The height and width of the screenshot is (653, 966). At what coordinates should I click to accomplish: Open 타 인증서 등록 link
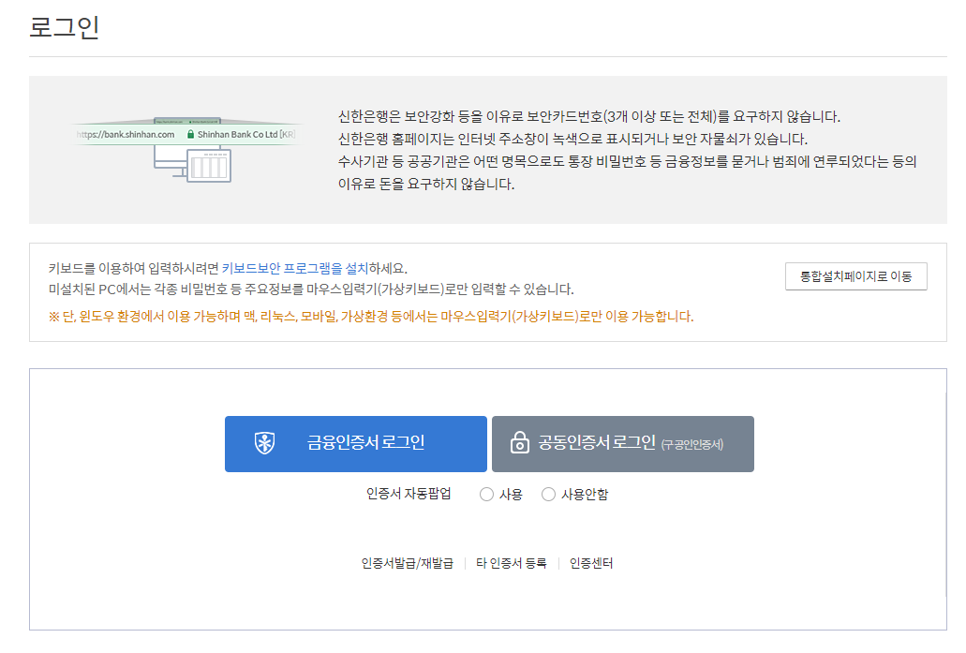pos(511,563)
